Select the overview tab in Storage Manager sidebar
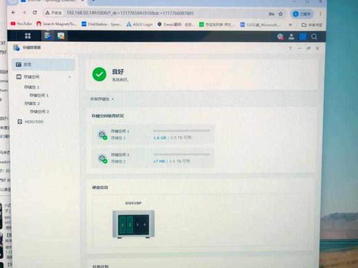Screen dimensions: 358x268 (x=43, y=64)
